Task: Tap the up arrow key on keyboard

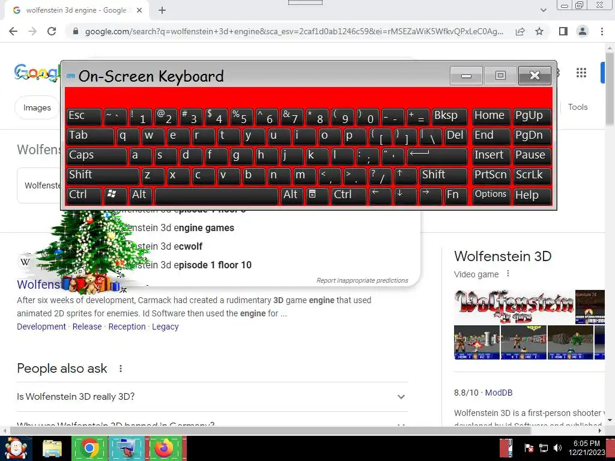Action: tap(405, 176)
